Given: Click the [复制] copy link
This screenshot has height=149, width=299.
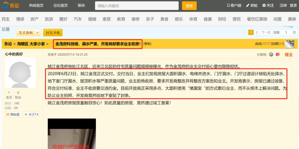Looking at the screenshot, I should (147, 44).
